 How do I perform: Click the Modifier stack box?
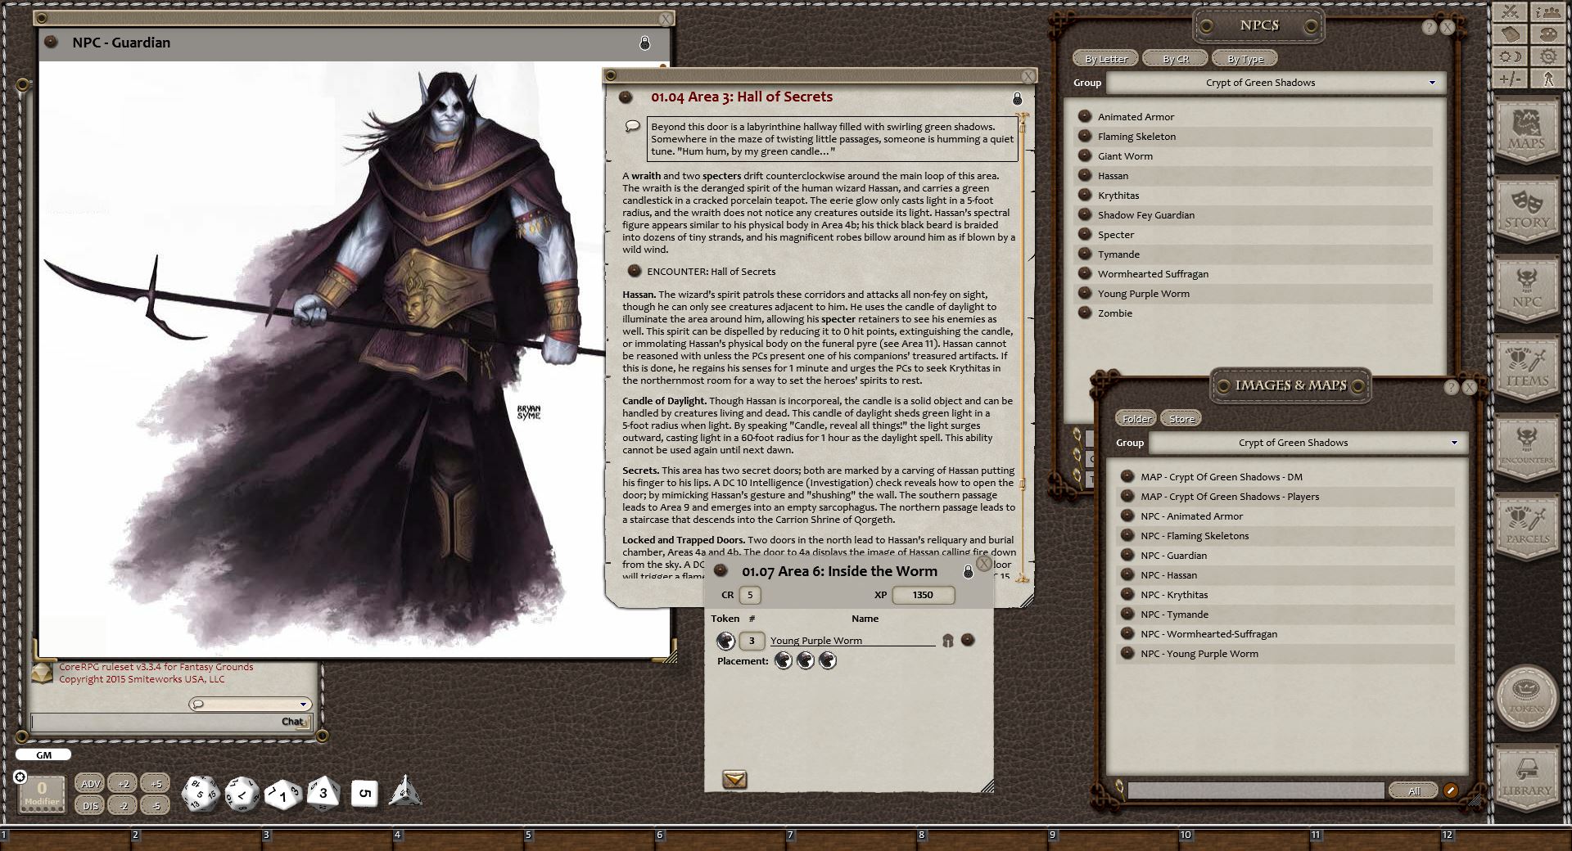pos(42,795)
